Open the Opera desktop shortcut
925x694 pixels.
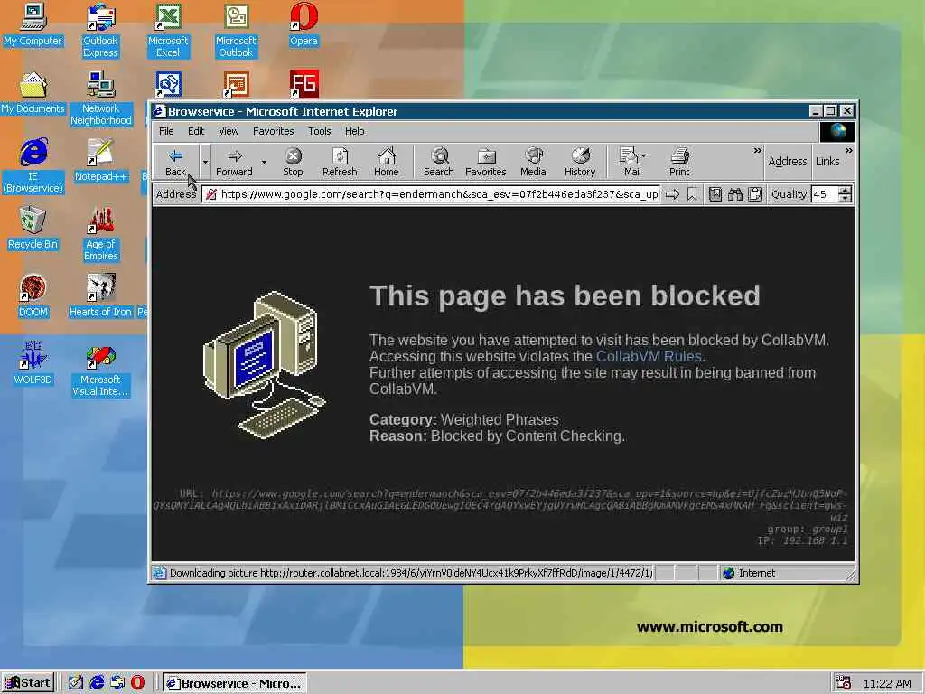click(x=304, y=24)
